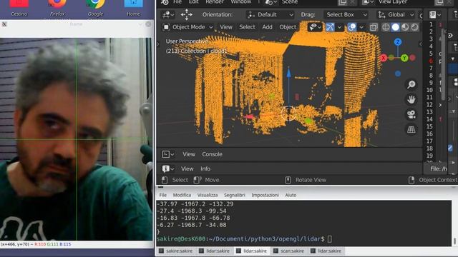Click the Y axis circle on the navigation gizmo

[404, 59]
